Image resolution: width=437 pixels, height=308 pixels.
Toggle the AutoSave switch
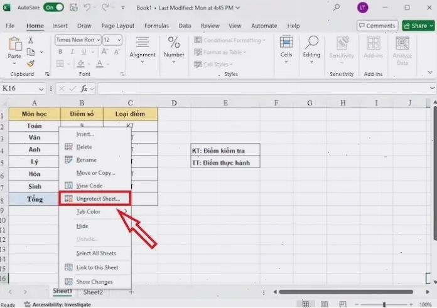pyautogui.click(x=53, y=8)
